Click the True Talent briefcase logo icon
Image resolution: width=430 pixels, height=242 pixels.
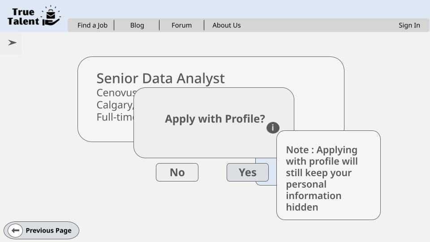(51, 16)
